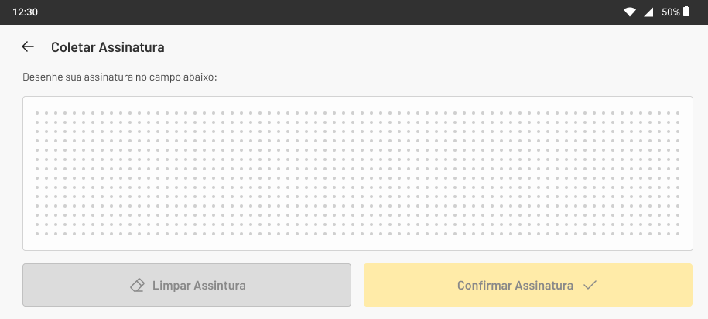This screenshot has height=319, width=708.
Task: Tap the top-right dot of signature grid
Action: [677, 113]
